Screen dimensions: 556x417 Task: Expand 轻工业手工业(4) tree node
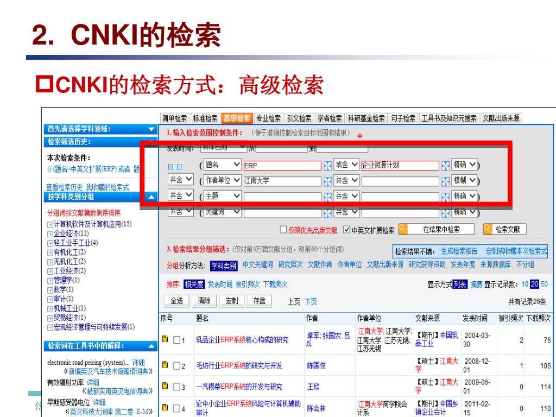[50, 243]
